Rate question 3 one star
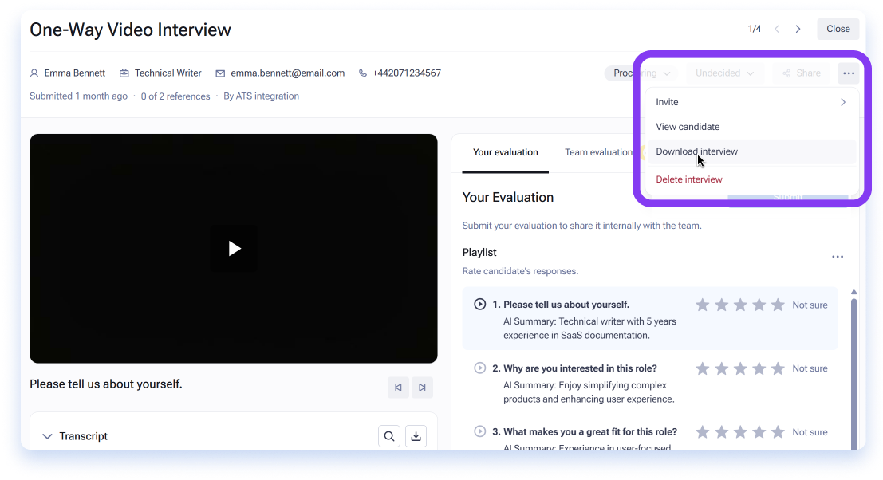Viewport: 883px width, 480px height. coord(702,432)
